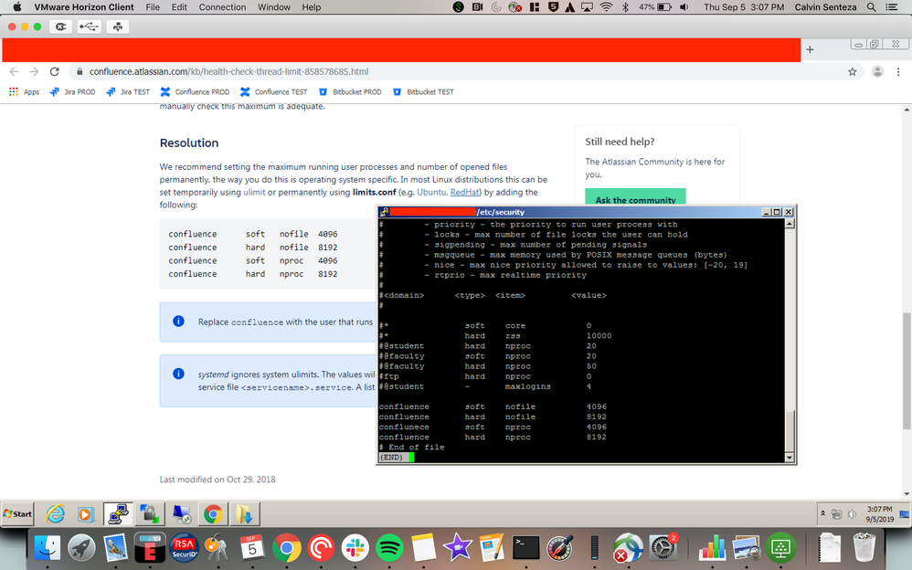Open the Jira PROD bookmark

click(73, 92)
